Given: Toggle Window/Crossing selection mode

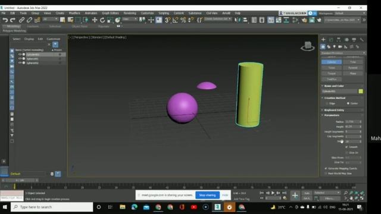Looking at the screenshot, I should (x=86, y=20).
